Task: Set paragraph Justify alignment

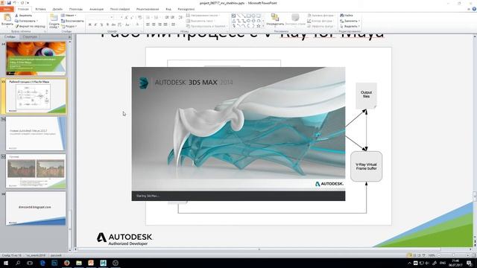Action: [x=165, y=25]
